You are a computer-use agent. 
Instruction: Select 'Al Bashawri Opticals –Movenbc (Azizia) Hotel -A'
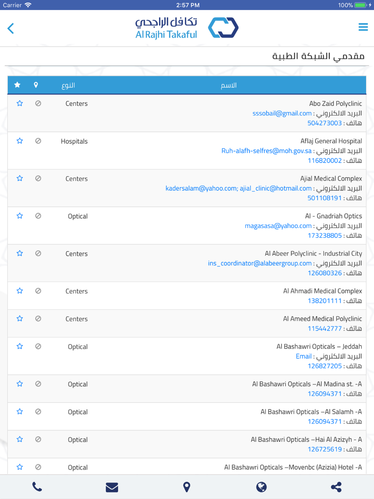(293, 467)
